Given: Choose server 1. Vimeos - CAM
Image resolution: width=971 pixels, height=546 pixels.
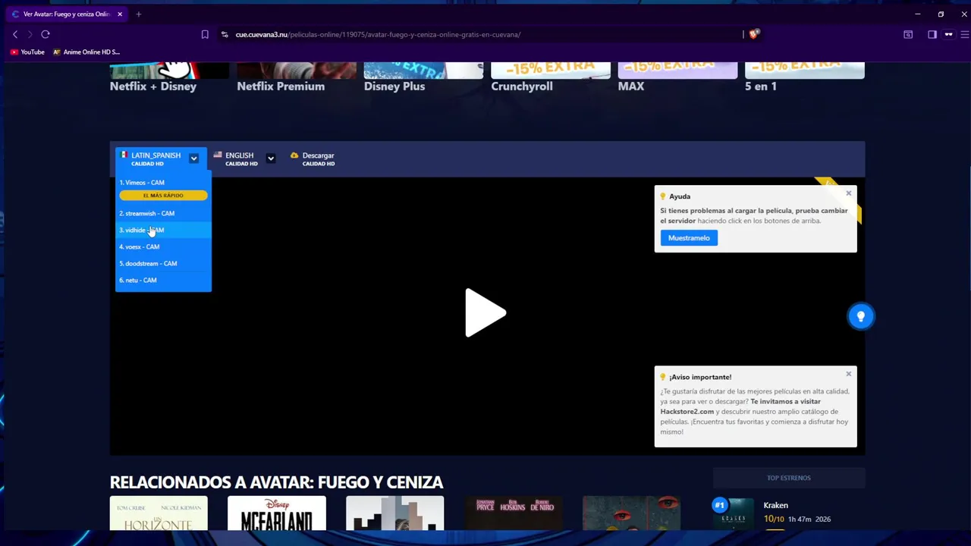Looking at the screenshot, I should coord(163,183).
